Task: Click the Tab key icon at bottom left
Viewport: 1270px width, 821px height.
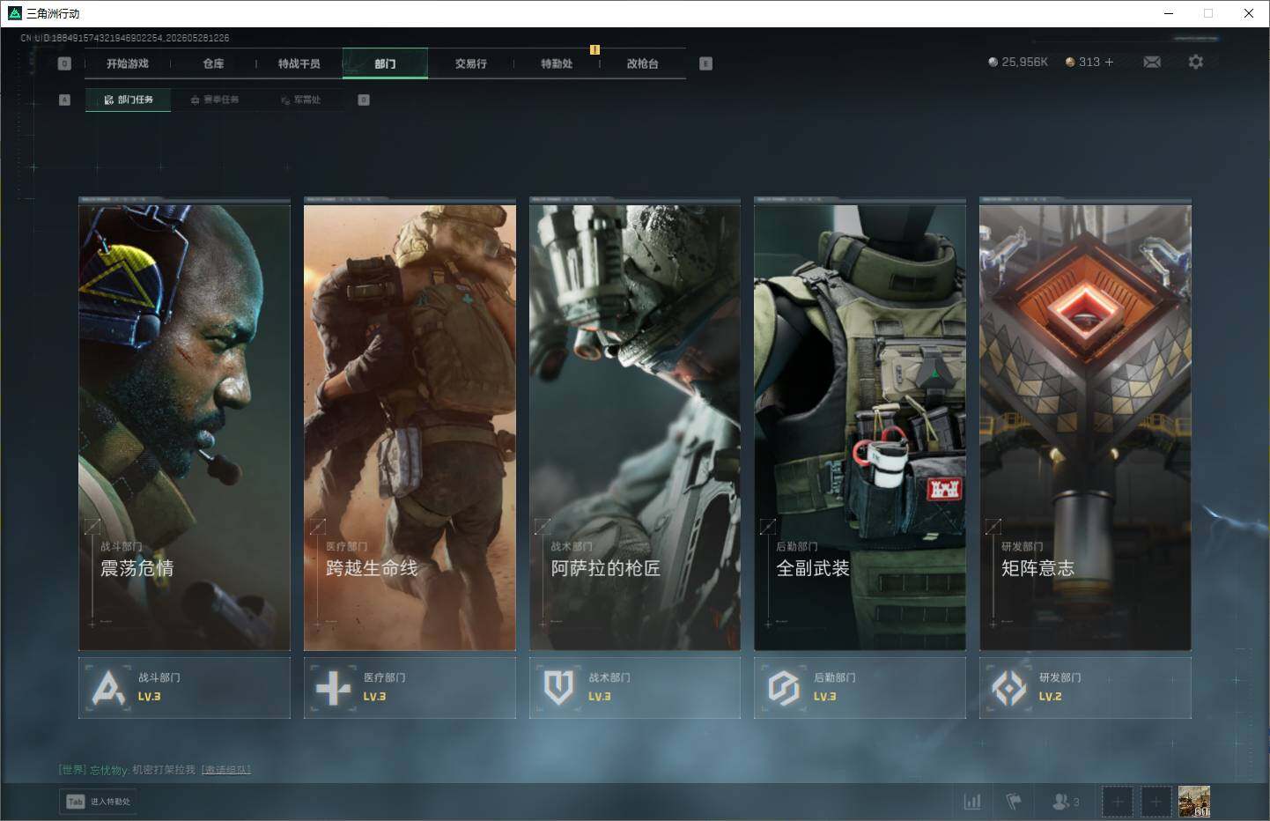Action: 76,802
